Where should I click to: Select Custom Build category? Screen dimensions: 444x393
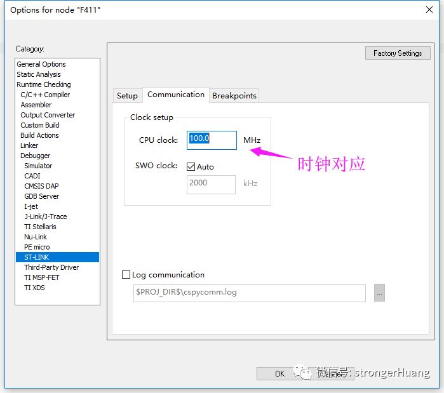[x=40, y=125]
